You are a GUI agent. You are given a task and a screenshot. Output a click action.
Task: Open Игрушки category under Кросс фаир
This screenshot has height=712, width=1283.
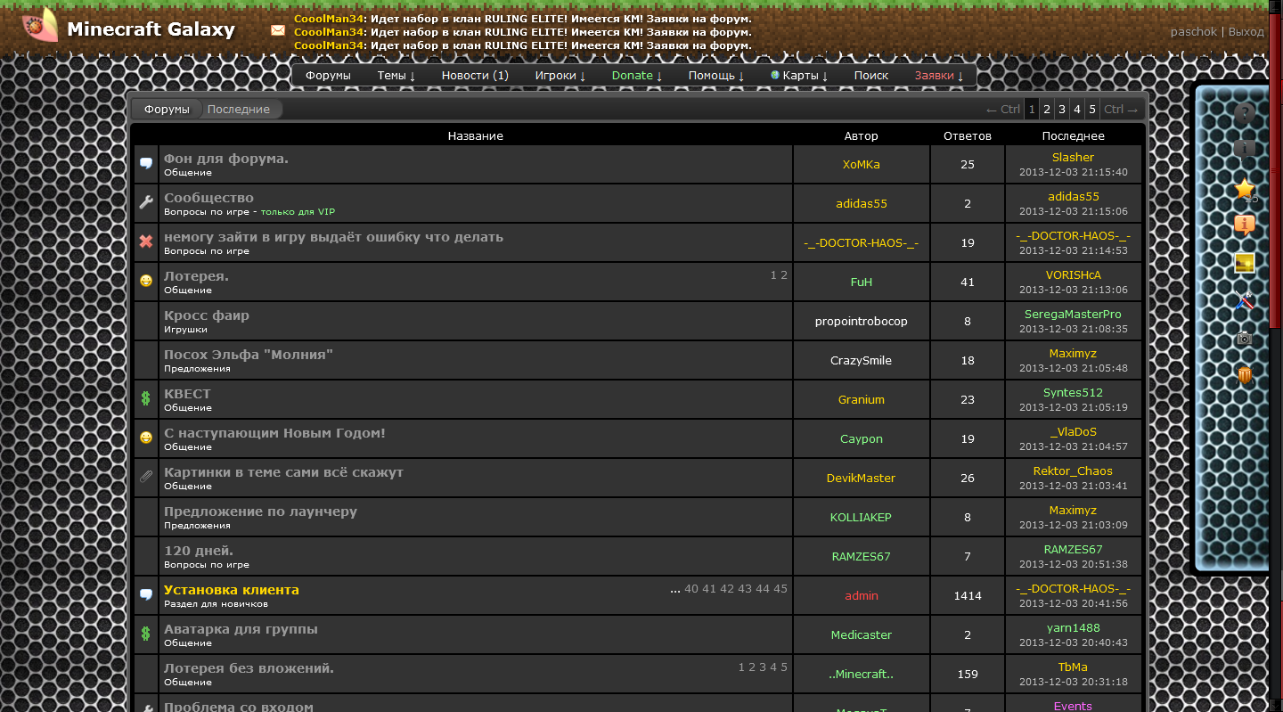(x=185, y=330)
